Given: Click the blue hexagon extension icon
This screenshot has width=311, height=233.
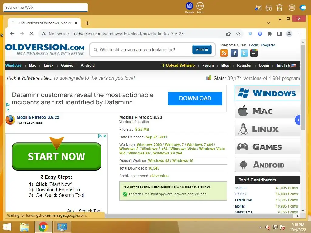Looking at the screenshot, I should coord(260,34).
